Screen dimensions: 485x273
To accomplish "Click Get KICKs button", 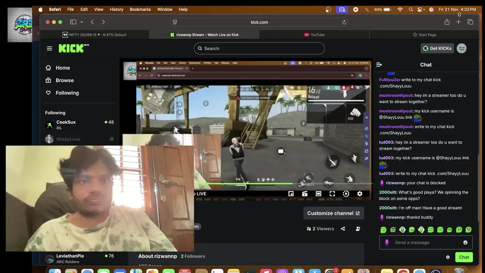I will coord(437,48).
